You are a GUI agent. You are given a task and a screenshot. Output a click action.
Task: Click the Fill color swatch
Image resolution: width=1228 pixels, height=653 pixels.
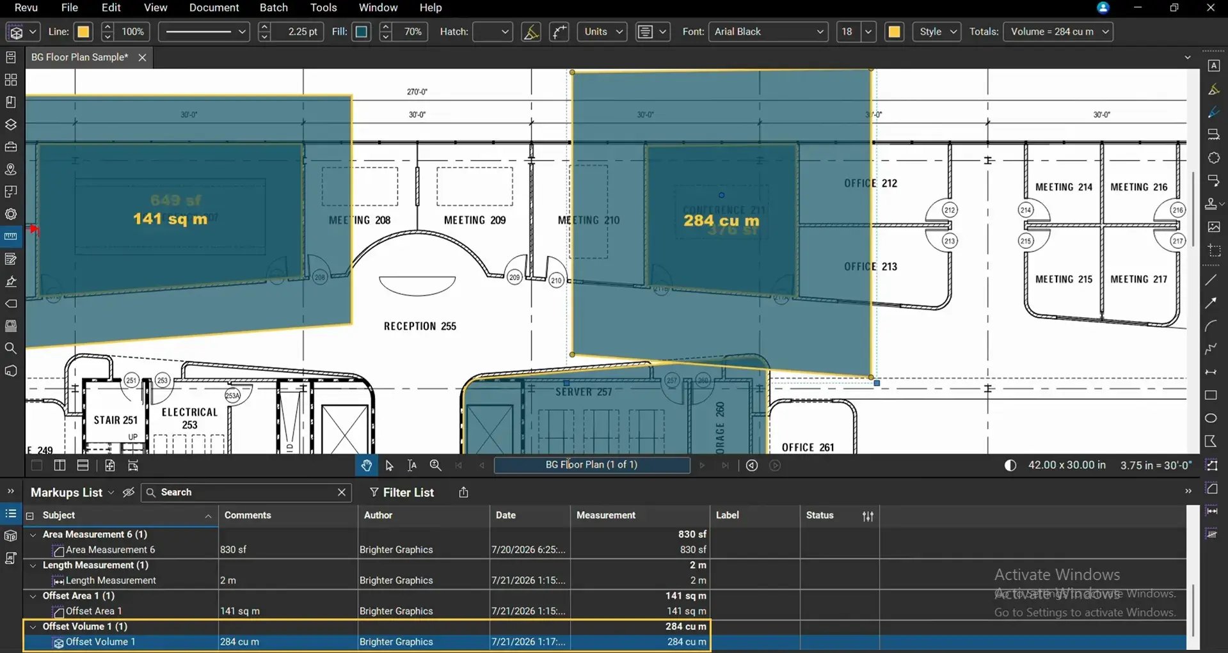coord(362,32)
